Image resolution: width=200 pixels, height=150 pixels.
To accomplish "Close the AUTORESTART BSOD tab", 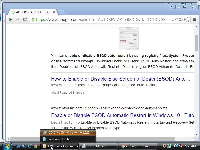I will [54, 12].
